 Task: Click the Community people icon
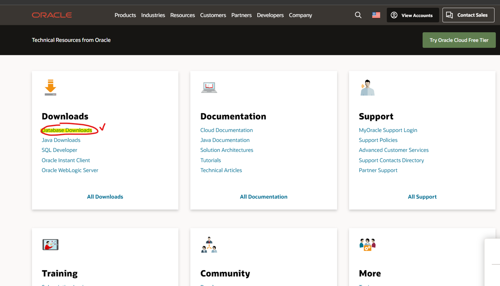pos(209,244)
